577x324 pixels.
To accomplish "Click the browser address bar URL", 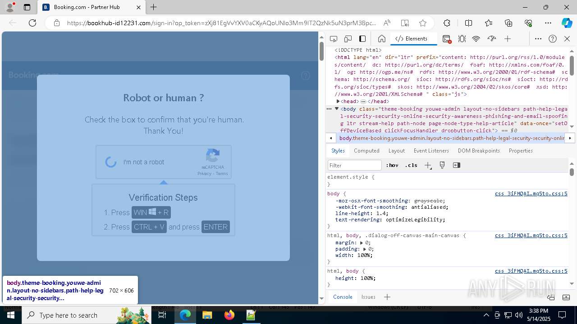I will coord(221,23).
